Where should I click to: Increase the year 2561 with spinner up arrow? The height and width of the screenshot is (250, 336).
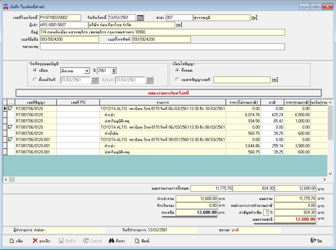click(114, 69)
